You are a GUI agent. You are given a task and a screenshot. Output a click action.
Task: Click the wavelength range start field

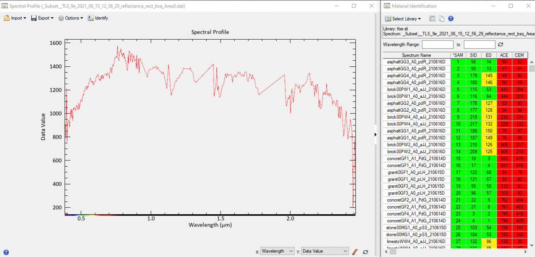[438, 45]
